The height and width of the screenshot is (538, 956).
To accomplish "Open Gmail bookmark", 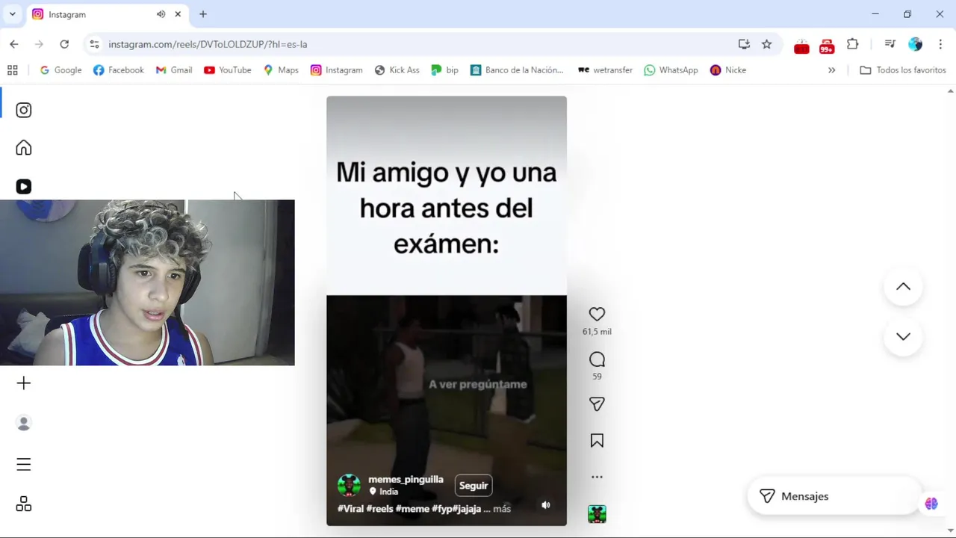I will click(174, 70).
